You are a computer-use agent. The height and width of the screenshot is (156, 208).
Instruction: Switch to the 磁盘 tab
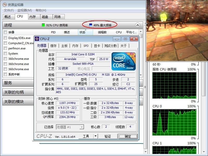(47, 17)
